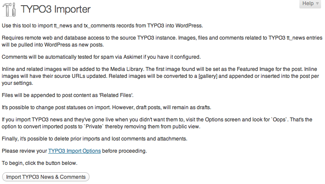Expand the Help dropdown tab
The image size is (325, 184).
[x=310, y=4]
